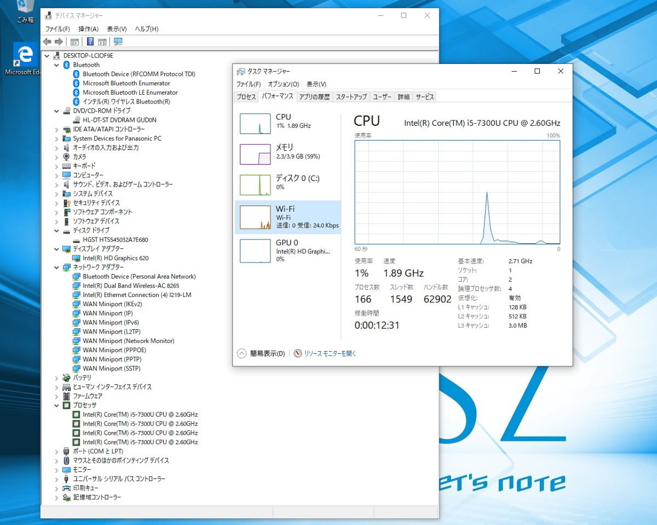Switch to プロセス tab in Task Manager
657x525 pixels.
[x=246, y=97]
